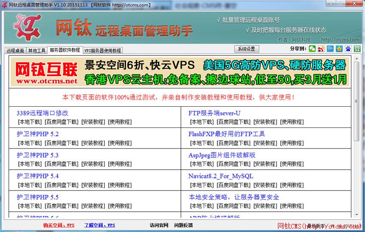Open 安装教程 for AspJpeg图片组件破解版
The width and height of the screenshot is (365, 232).
click(x=265, y=164)
